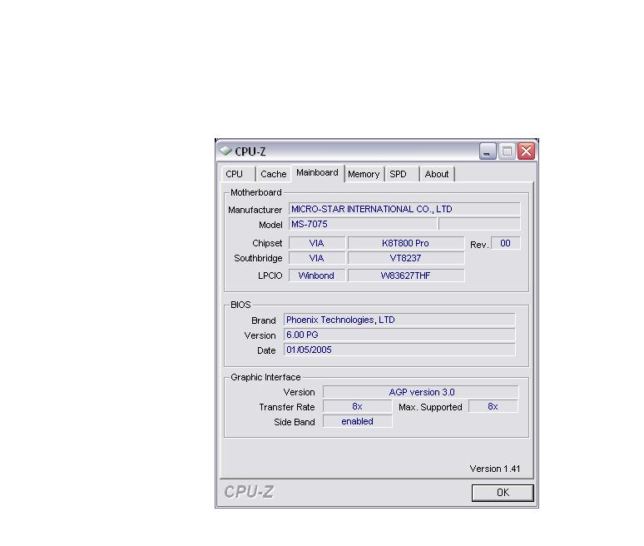Click the Model field MS-7075
Viewport: 644px width, 546px height.
coord(363,225)
